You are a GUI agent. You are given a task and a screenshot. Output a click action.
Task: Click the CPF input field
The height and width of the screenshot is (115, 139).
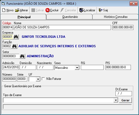click(x=123, y=27)
